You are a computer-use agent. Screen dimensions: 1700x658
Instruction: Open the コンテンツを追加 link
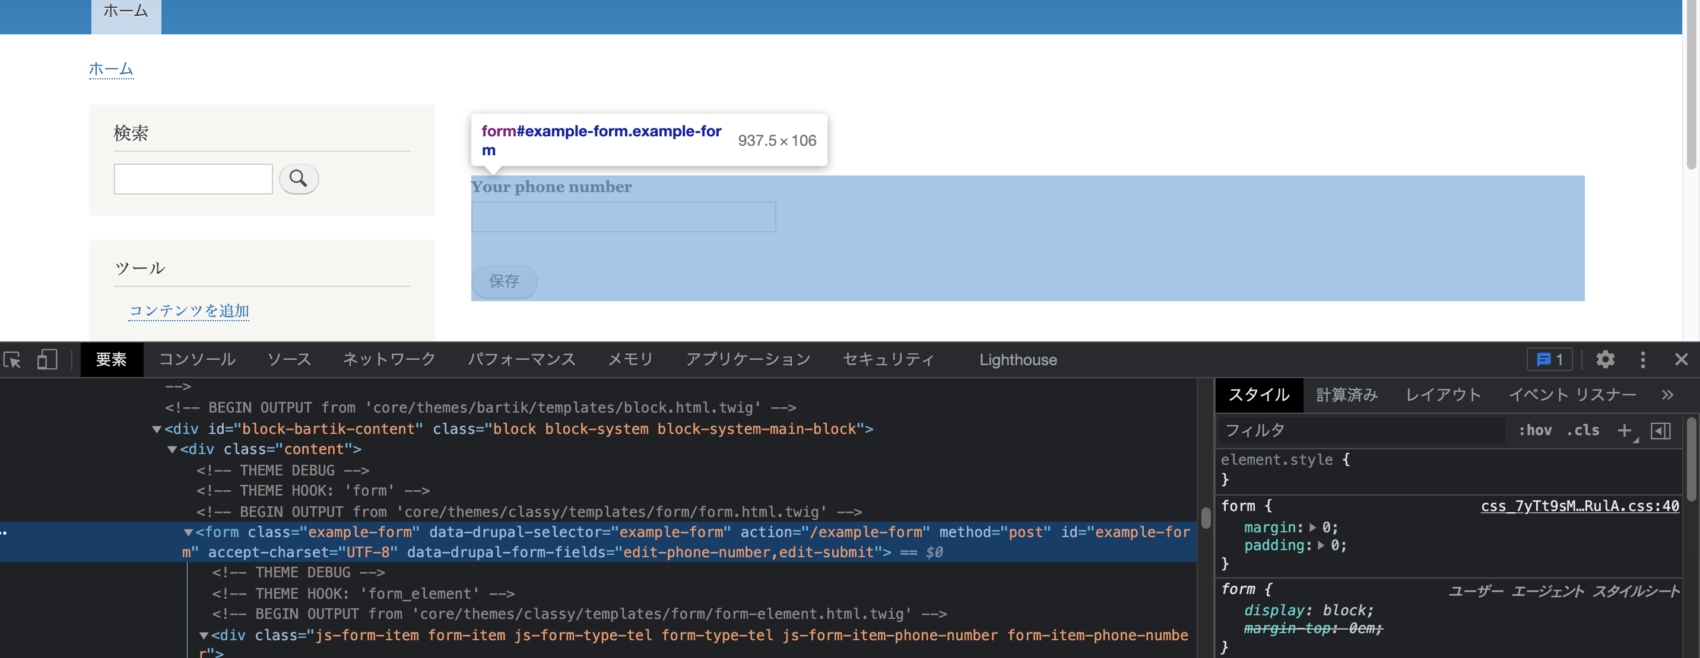tap(188, 310)
